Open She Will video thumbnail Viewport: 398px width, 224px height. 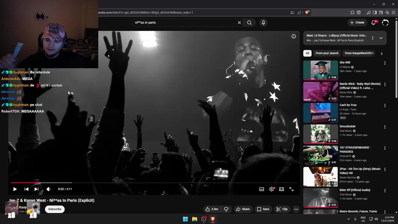click(x=321, y=70)
